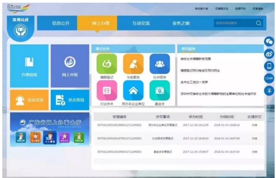Click the 便民服务 panel header

point(221,48)
